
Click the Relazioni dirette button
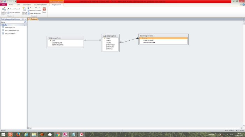[34, 10]
